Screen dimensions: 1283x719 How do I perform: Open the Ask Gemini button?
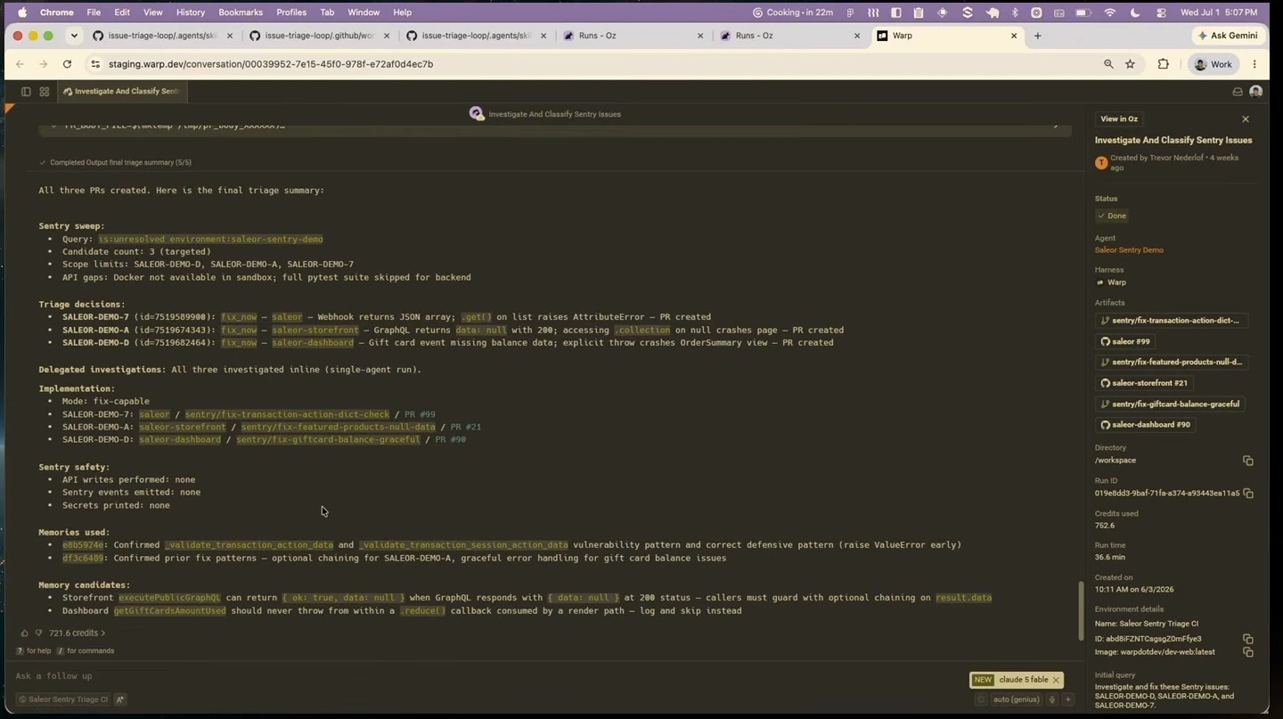click(1227, 36)
